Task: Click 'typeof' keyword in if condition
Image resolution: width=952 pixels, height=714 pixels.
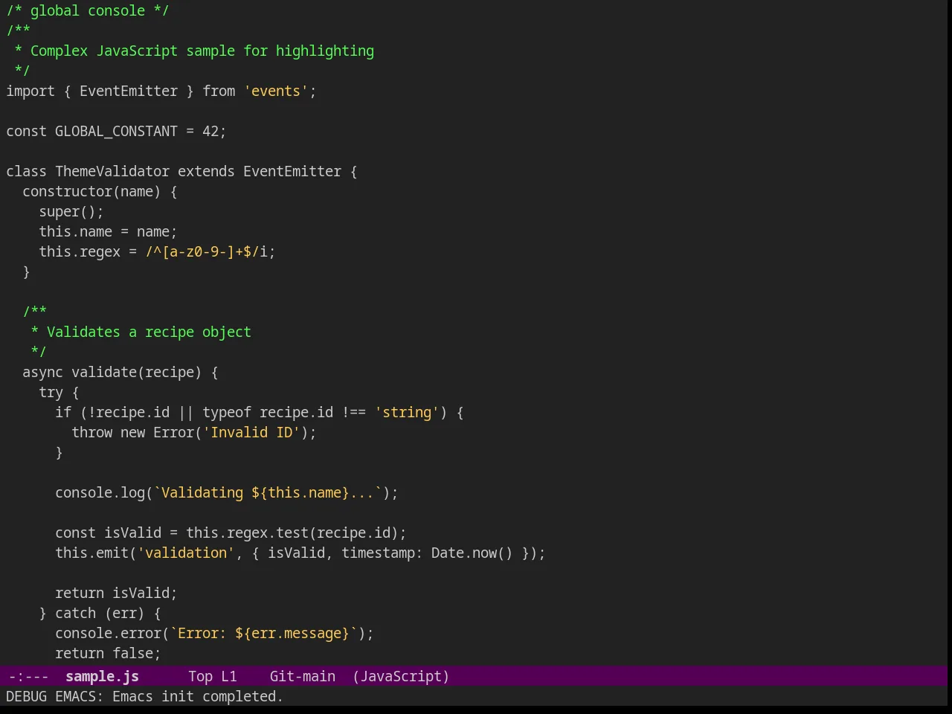Action: point(227,412)
